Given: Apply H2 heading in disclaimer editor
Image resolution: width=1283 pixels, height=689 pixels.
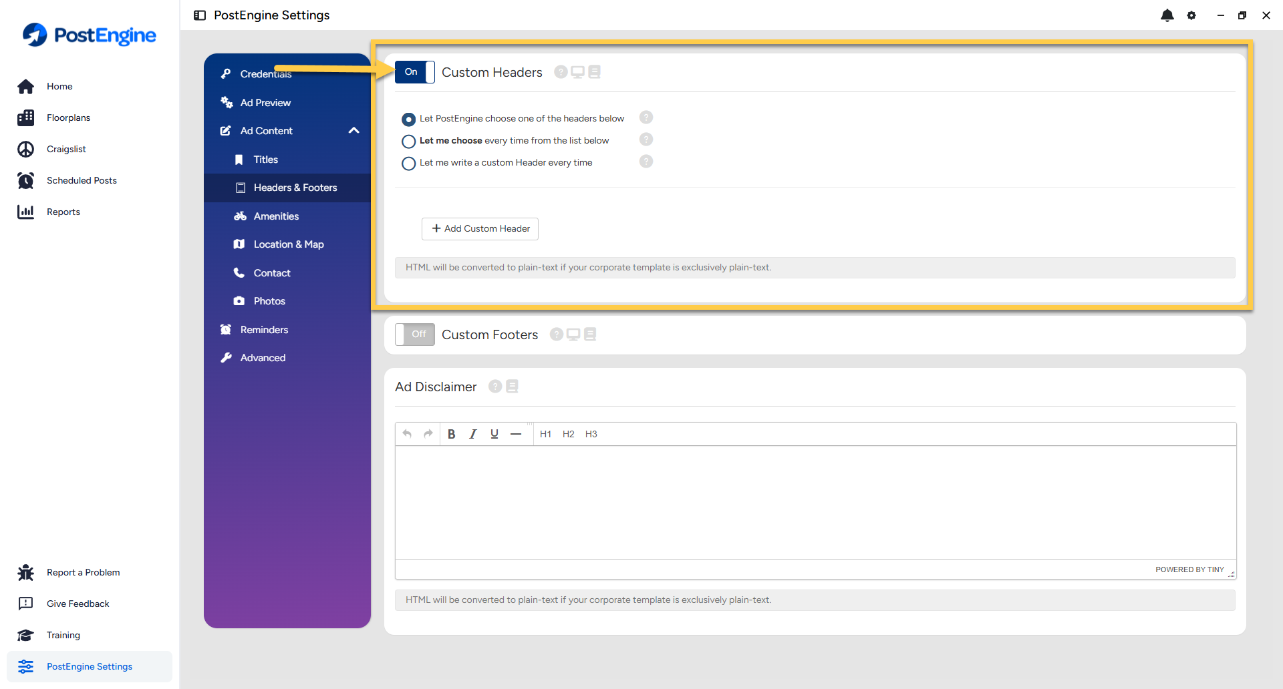Looking at the screenshot, I should coord(569,434).
